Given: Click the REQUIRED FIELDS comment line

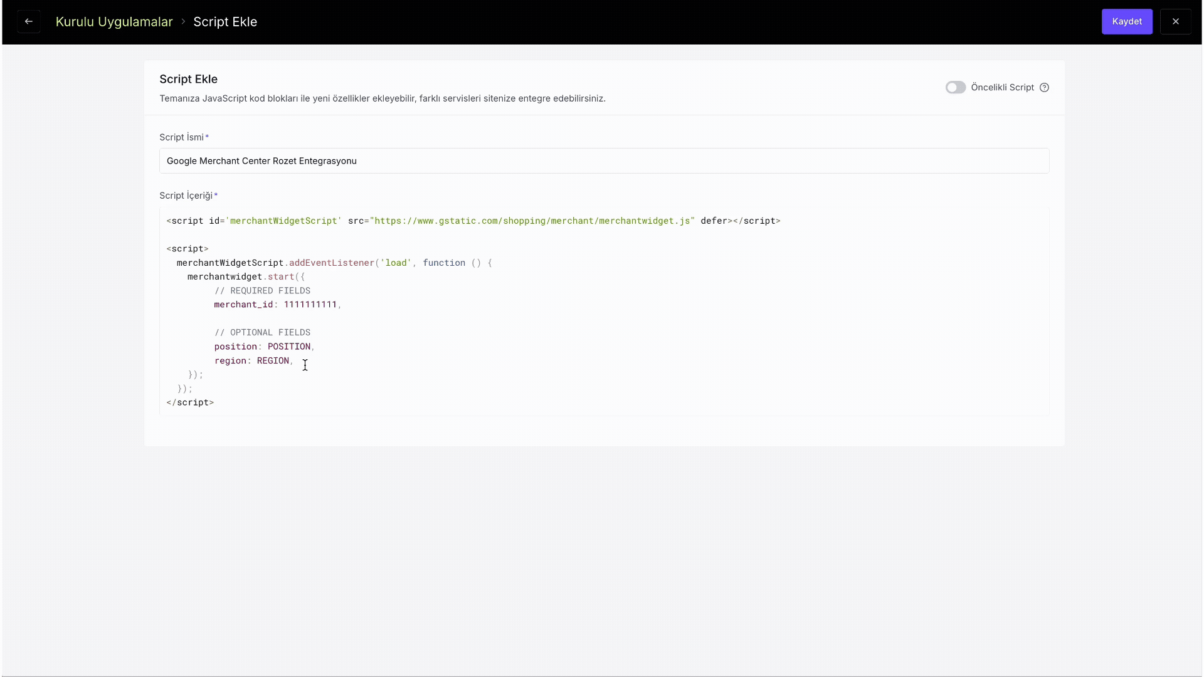Looking at the screenshot, I should click(263, 291).
